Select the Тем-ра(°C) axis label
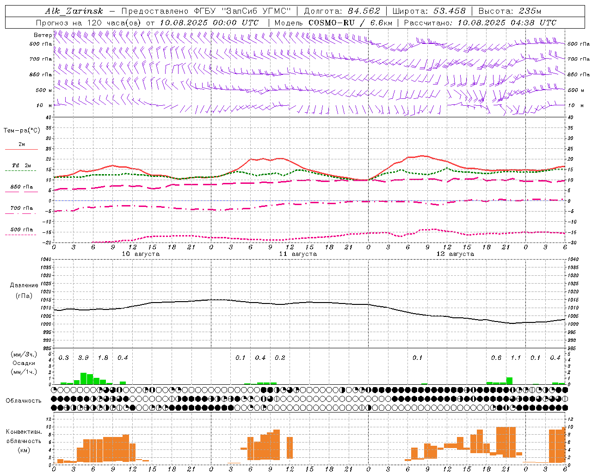 pyautogui.click(x=22, y=131)
